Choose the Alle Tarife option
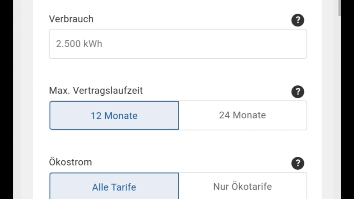 tap(114, 187)
